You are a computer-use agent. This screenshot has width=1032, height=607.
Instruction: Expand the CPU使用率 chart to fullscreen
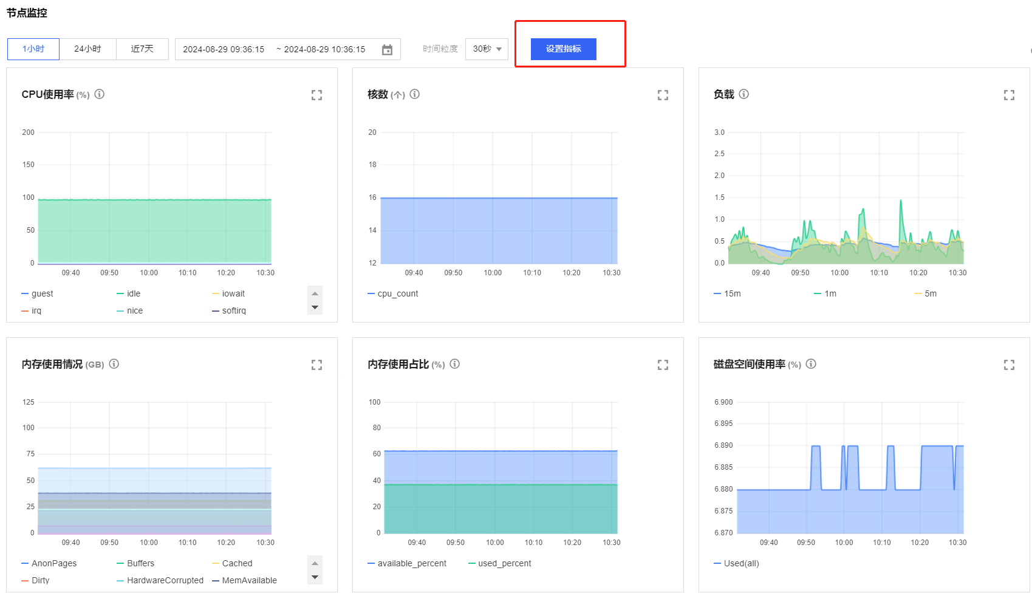click(x=316, y=95)
